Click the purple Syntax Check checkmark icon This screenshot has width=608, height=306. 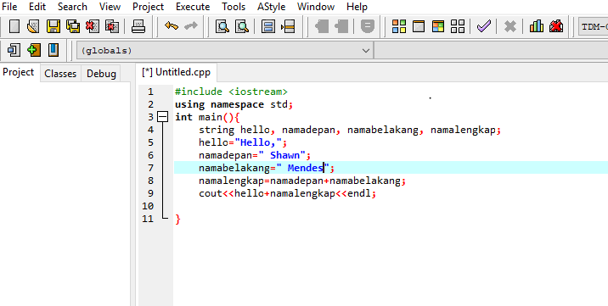484,26
